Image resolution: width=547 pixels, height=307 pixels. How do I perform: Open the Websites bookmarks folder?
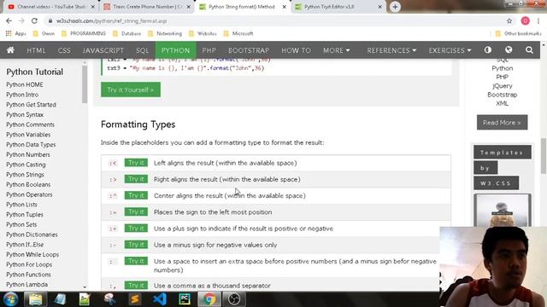203,34
